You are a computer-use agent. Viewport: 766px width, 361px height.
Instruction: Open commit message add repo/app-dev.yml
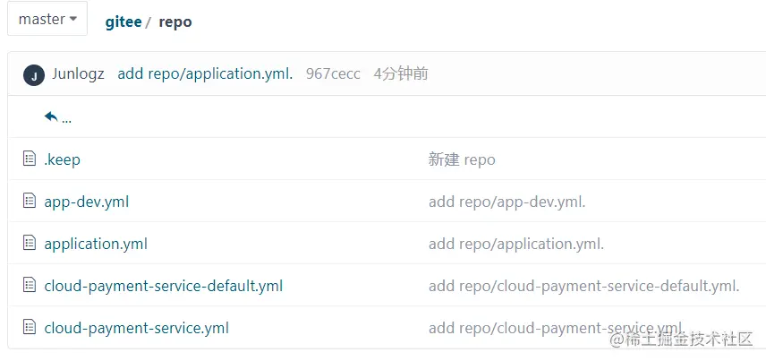507,202
